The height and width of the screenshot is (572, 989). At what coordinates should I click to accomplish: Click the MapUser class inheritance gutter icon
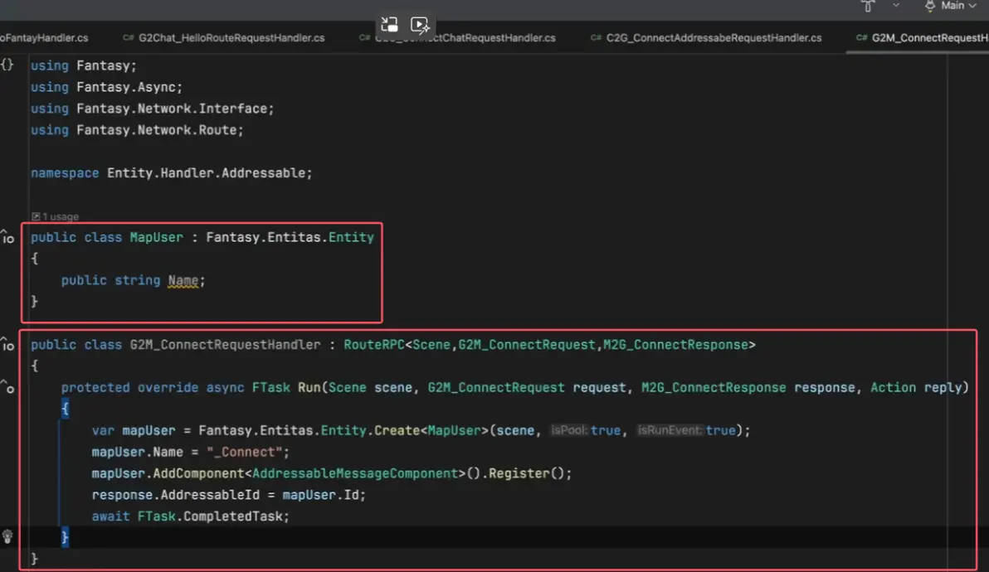click(x=7, y=237)
